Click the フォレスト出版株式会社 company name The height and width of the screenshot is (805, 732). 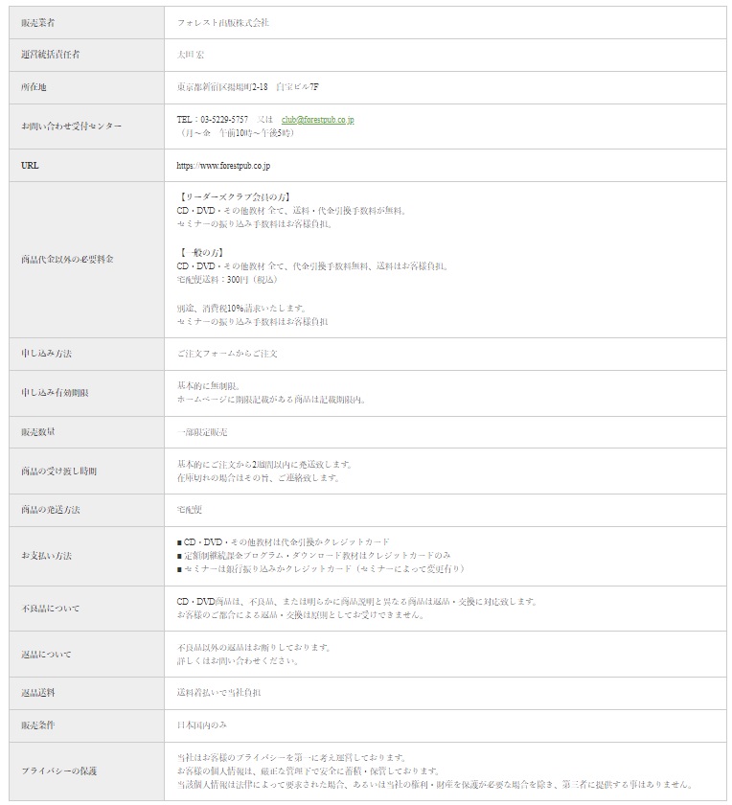pyautogui.click(x=223, y=22)
